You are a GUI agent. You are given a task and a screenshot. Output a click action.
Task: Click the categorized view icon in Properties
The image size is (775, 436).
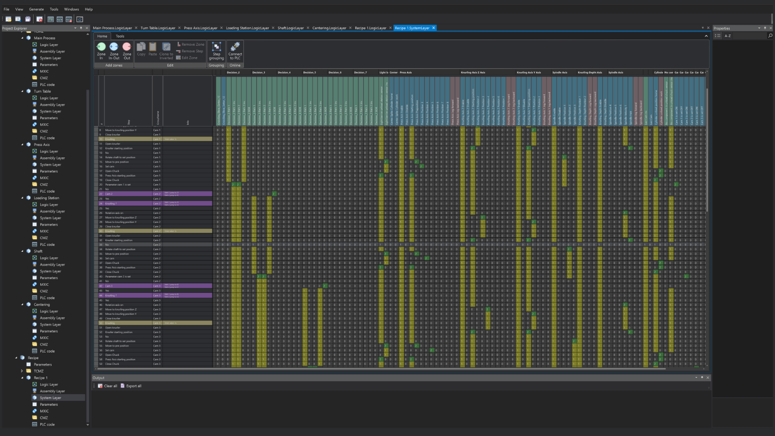click(x=717, y=36)
